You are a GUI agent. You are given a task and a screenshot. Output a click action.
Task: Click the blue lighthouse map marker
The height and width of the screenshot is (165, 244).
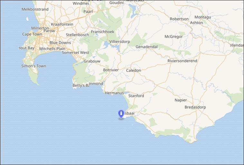[121, 114]
